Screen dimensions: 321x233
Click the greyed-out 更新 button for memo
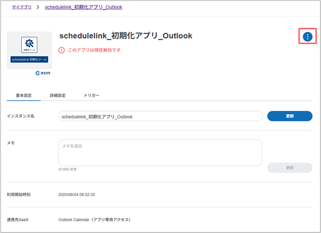(289, 168)
